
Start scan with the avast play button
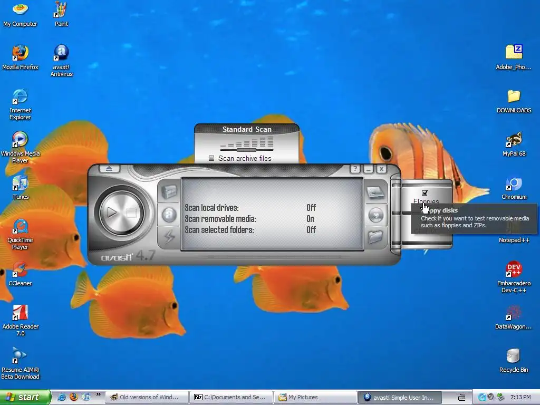(x=112, y=212)
